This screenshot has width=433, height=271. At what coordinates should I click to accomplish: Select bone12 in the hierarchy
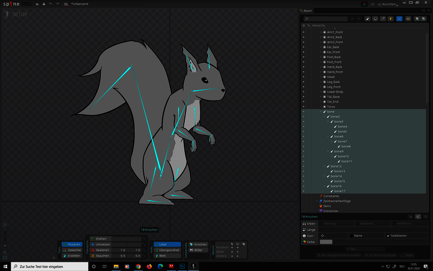(x=337, y=167)
